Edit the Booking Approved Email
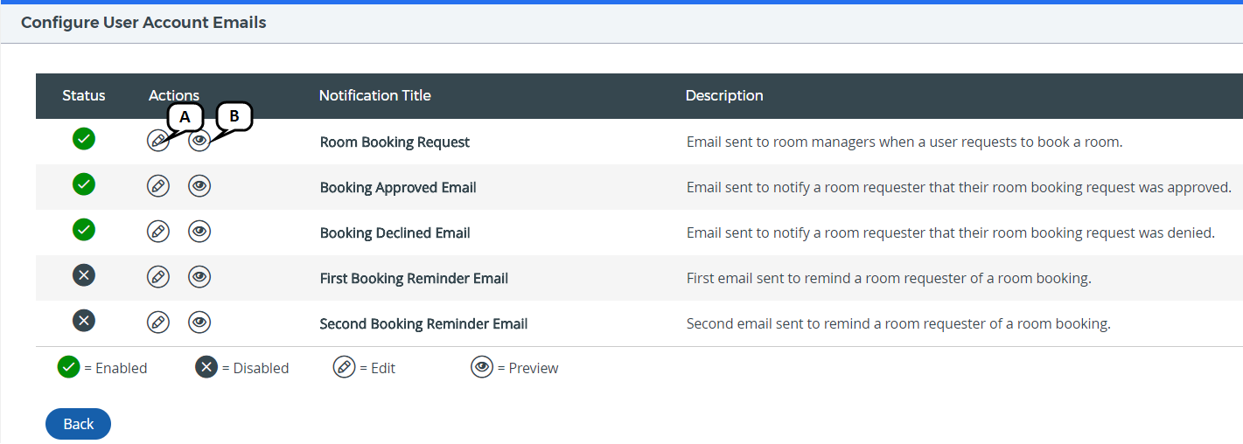 point(157,186)
